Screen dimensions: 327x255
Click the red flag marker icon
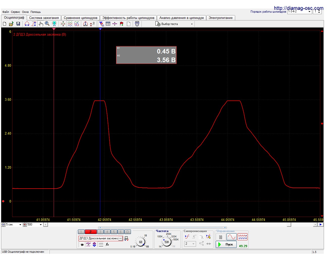pyautogui.click(x=122, y=24)
